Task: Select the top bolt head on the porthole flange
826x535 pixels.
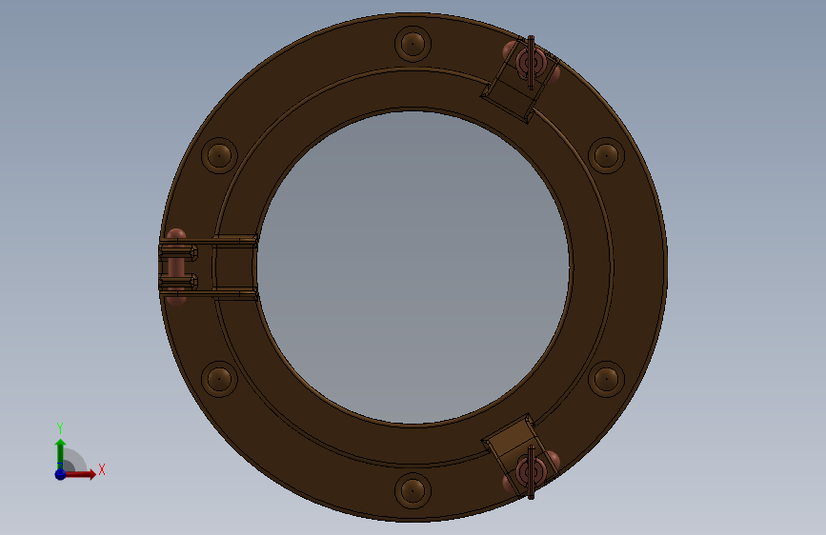Action: [x=413, y=44]
